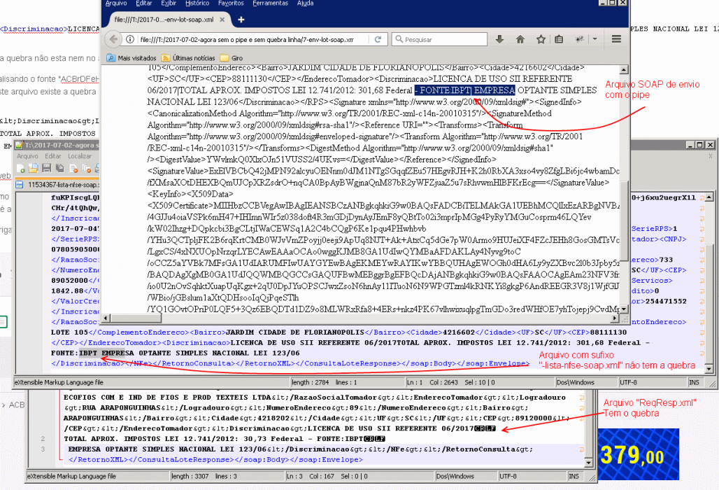This screenshot has width=719, height=490.
Task: Click the Notepad++ Close file icon
Action: (73, 169)
